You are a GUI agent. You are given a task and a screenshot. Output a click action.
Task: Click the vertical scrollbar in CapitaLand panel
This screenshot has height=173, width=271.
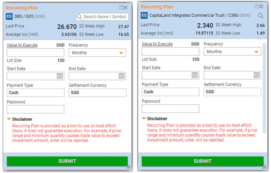(x=264, y=88)
